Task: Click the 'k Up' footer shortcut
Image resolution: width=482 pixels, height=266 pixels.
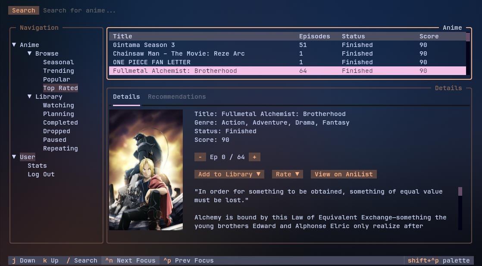Action: point(51,260)
